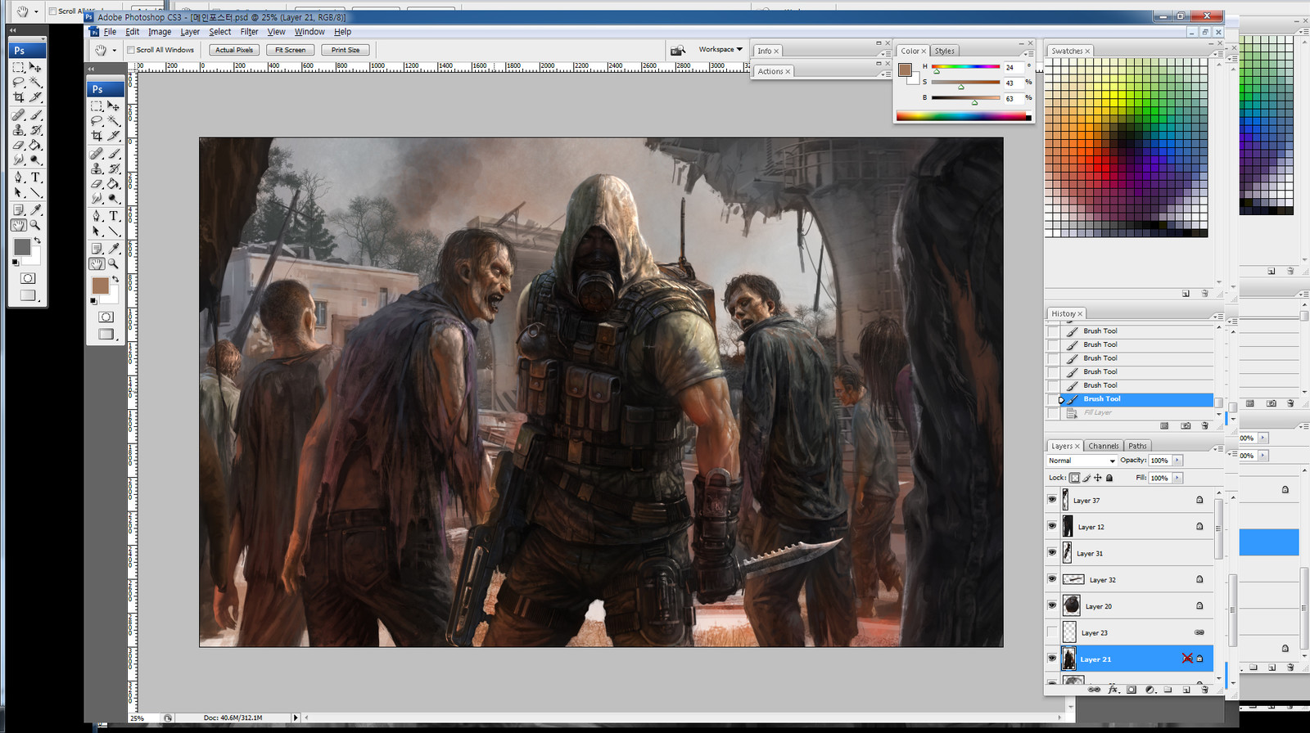
Task: Create a new layer from the Layers panel
Action: click(x=1186, y=690)
